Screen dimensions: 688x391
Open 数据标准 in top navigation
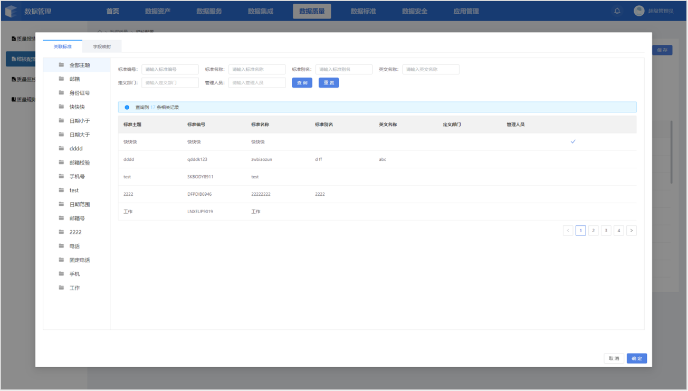[364, 11]
